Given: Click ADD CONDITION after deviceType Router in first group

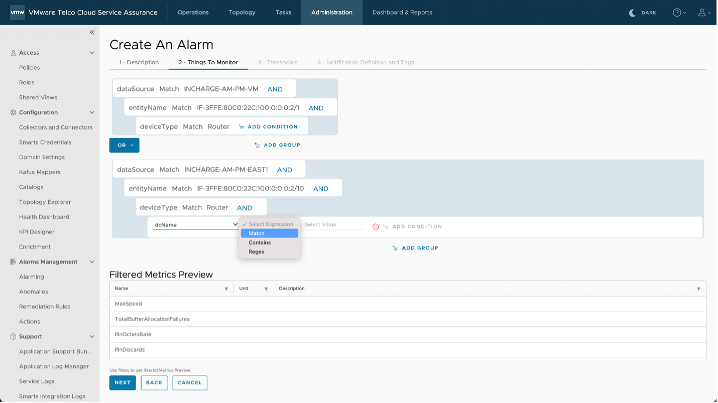Looking at the screenshot, I should click(x=268, y=127).
